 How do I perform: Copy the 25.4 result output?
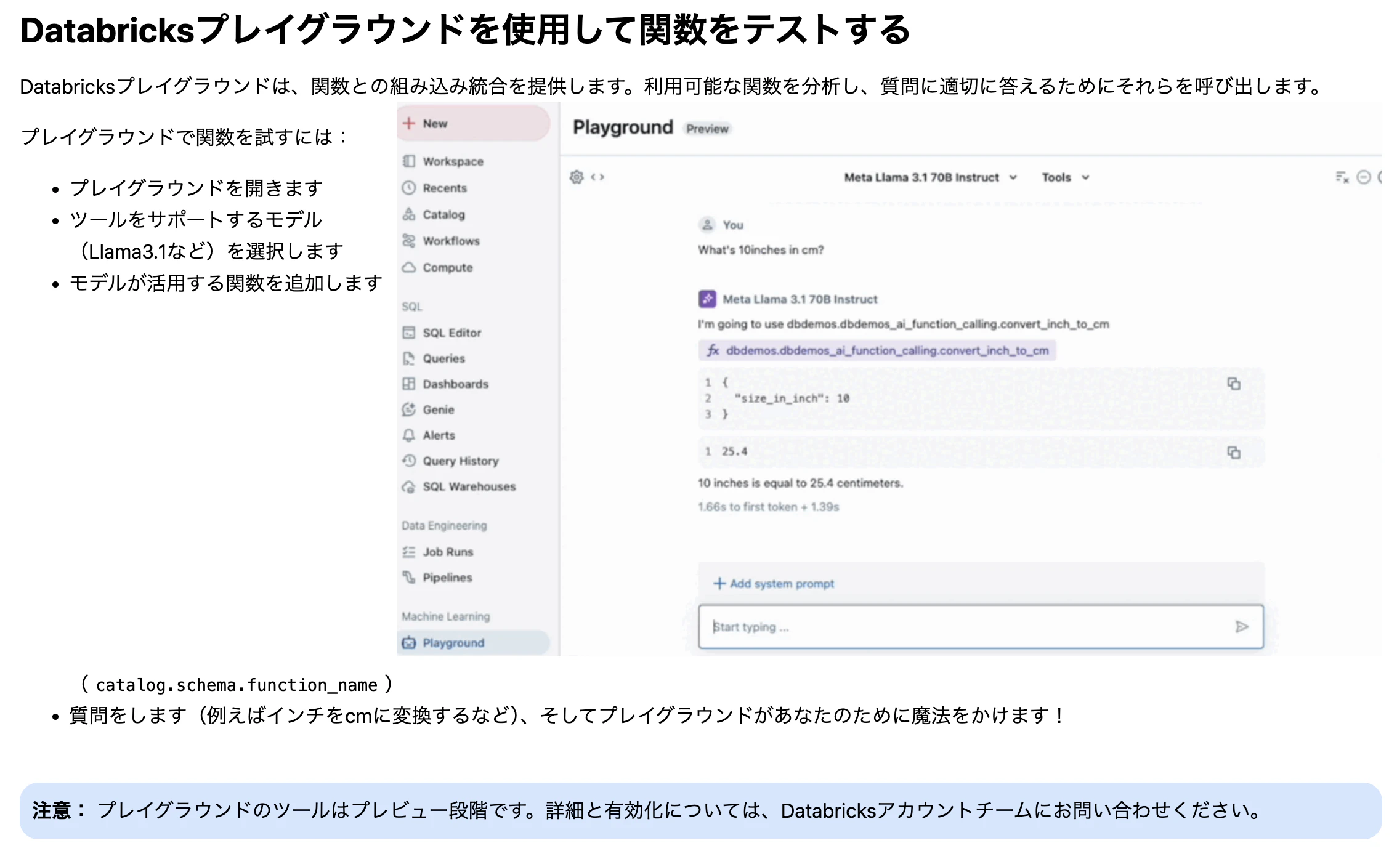click(1234, 453)
